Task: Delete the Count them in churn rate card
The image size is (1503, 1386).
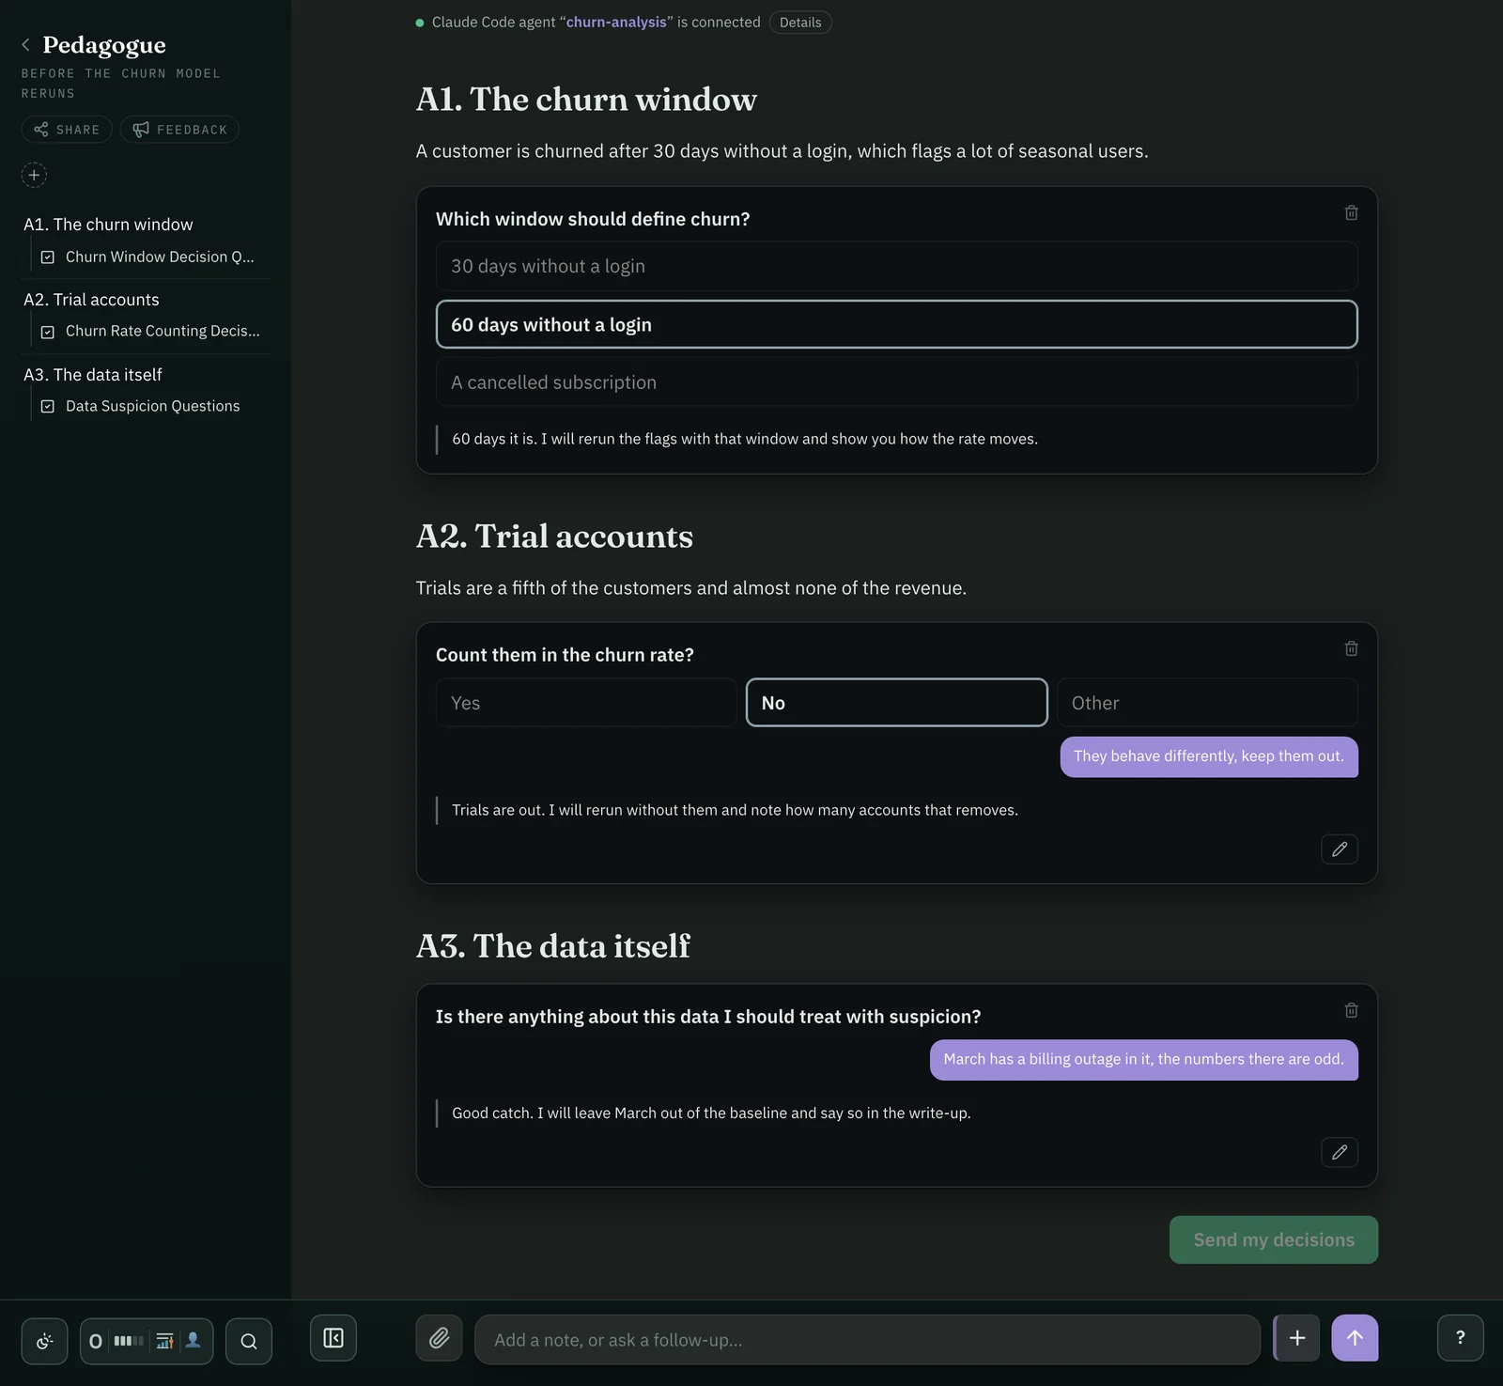Action: [1351, 648]
